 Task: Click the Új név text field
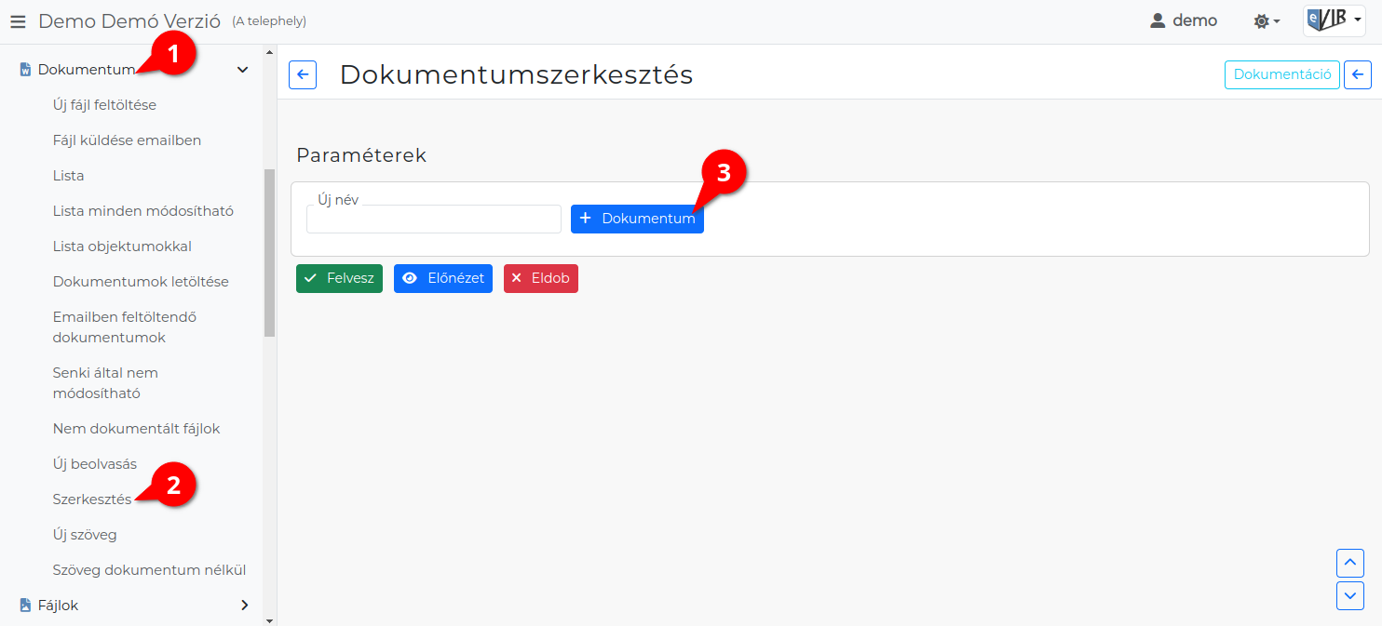[433, 220]
